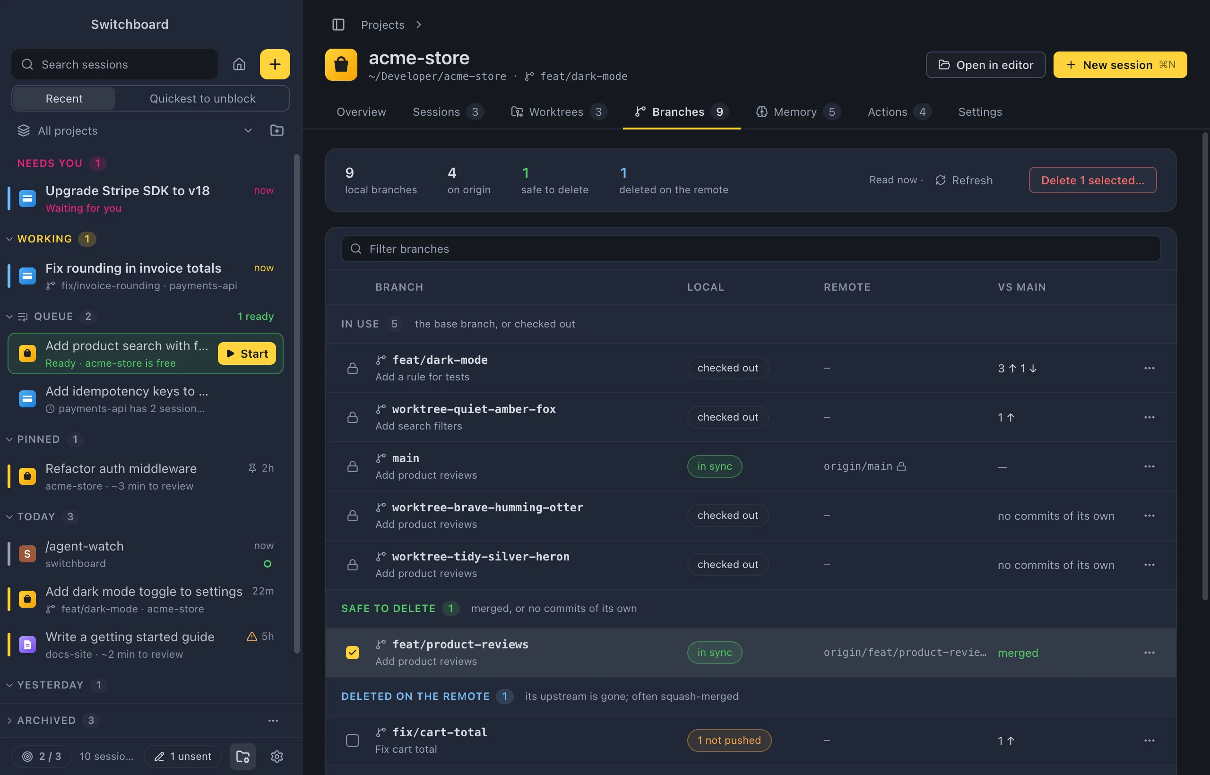Click the add project folder icon

pyautogui.click(x=277, y=130)
